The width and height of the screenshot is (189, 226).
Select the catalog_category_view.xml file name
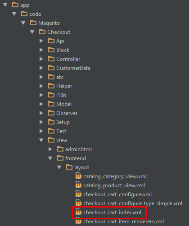click(115, 176)
